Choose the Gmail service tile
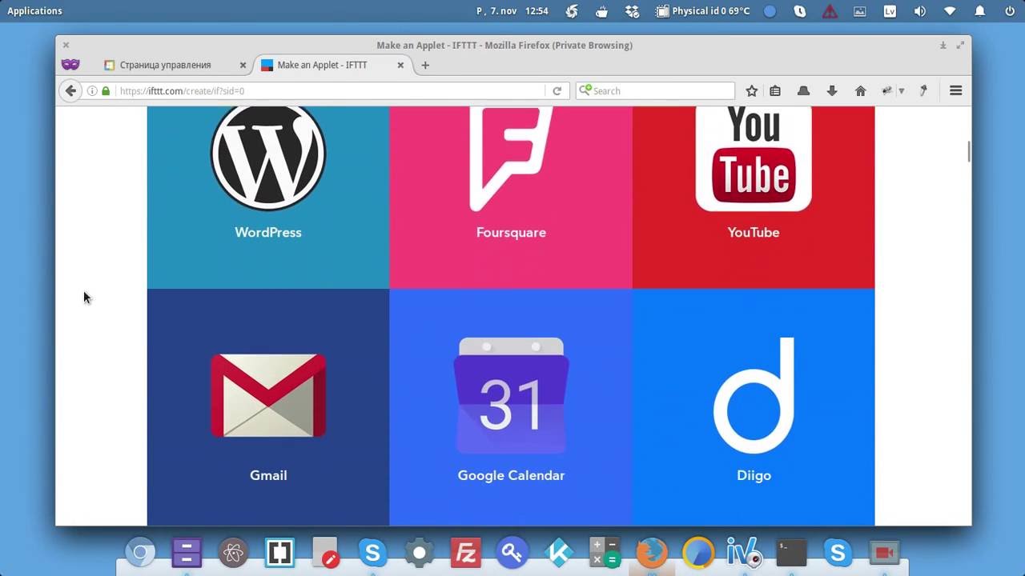 pos(268,407)
